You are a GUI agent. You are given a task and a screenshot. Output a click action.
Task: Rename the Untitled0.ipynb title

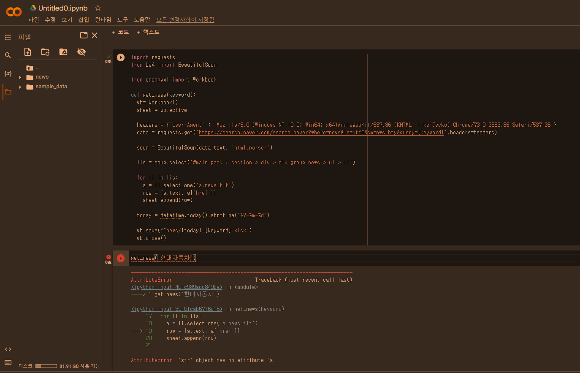[x=63, y=8]
